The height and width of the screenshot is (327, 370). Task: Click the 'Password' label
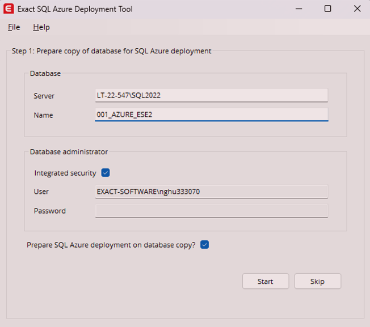tap(50, 211)
